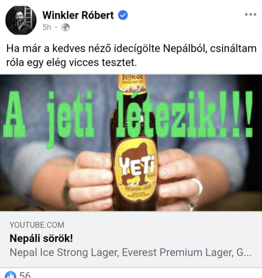The image size is (262, 278).
Task: Click the word 'Nepálból' in post text
Action: tap(185, 49)
